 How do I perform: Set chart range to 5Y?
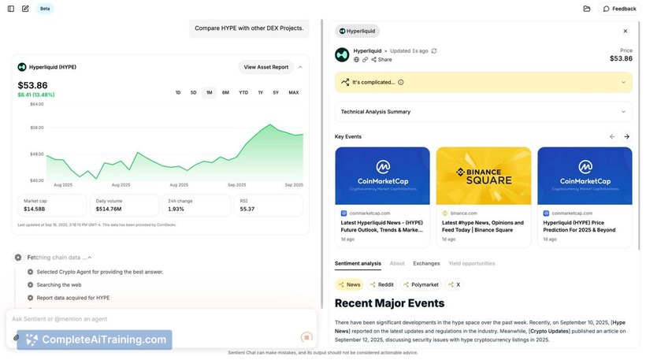pyautogui.click(x=276, y=93)
